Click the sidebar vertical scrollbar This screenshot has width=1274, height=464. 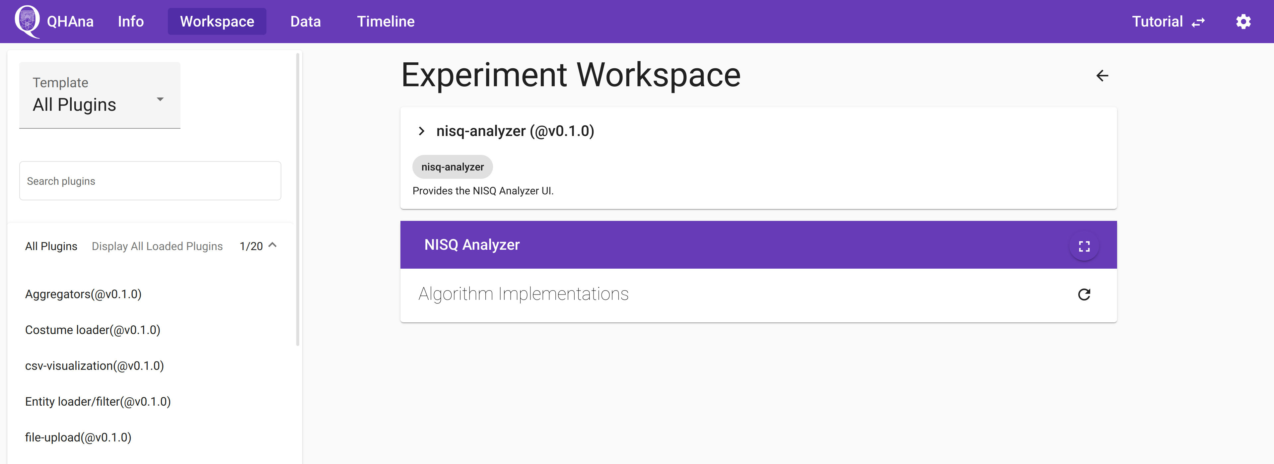(x=298, y=199)
